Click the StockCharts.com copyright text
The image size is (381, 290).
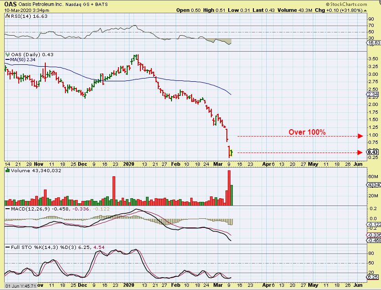click(x=346, y=4)
